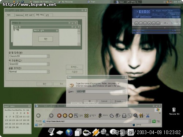The width and height of the screenshot is (183, 137).
Task: Click Play in the media player
Action: coord(141,23)
